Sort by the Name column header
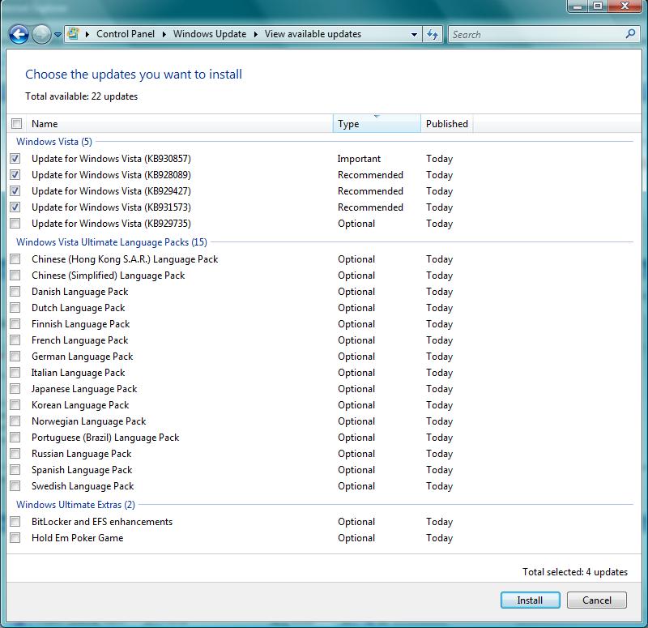648x628 pixels. click(180, 124)
